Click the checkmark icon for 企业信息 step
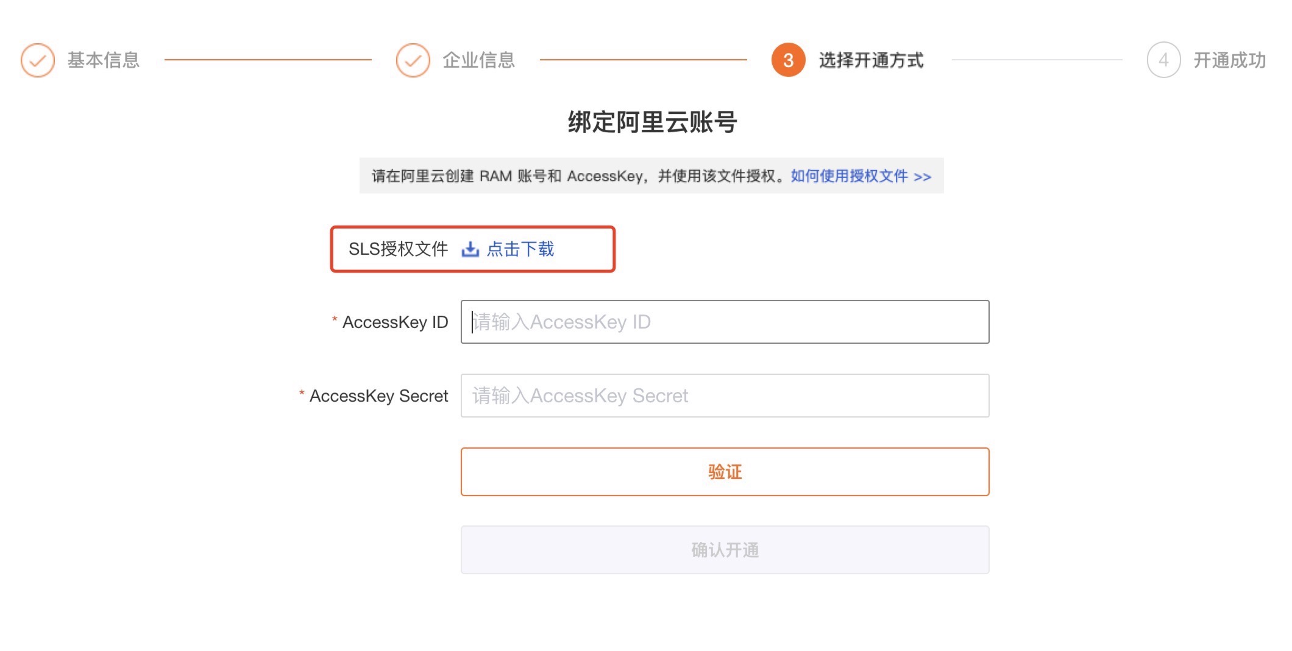The width and height of the screenshot is (1292, 651). click(x=413, y=60)
